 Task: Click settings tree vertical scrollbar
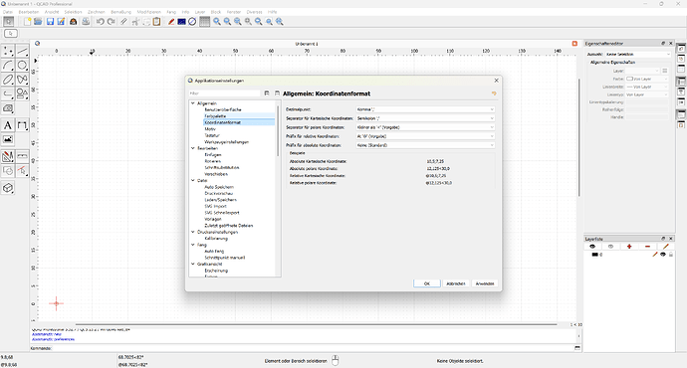click(x=278, y=131)
